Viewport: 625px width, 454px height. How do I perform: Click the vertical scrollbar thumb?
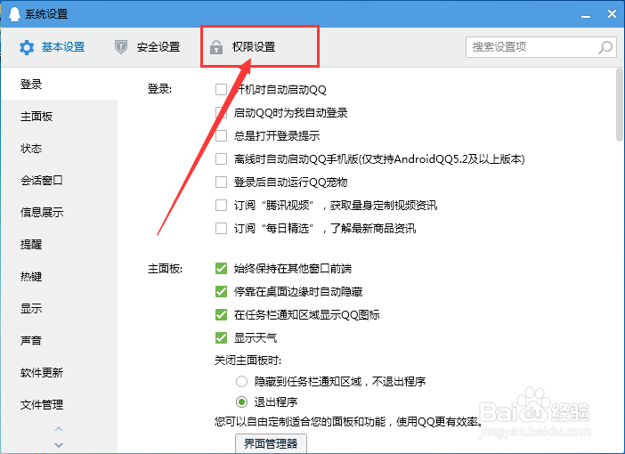[x=619, y=105]
